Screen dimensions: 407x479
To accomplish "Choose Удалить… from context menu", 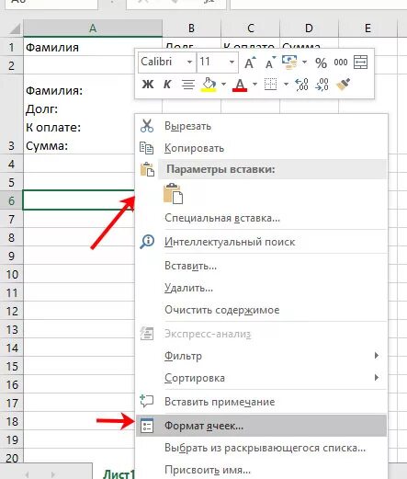I will click(x=262, y=288).
